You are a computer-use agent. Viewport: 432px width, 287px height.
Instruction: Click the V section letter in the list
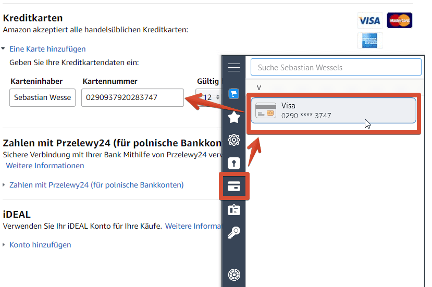[258, 88]
